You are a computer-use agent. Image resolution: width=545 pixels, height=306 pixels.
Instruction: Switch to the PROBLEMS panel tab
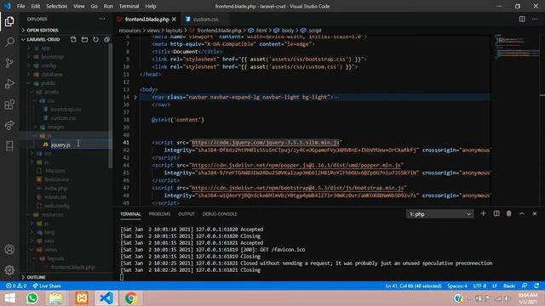[x=159, y=214]
